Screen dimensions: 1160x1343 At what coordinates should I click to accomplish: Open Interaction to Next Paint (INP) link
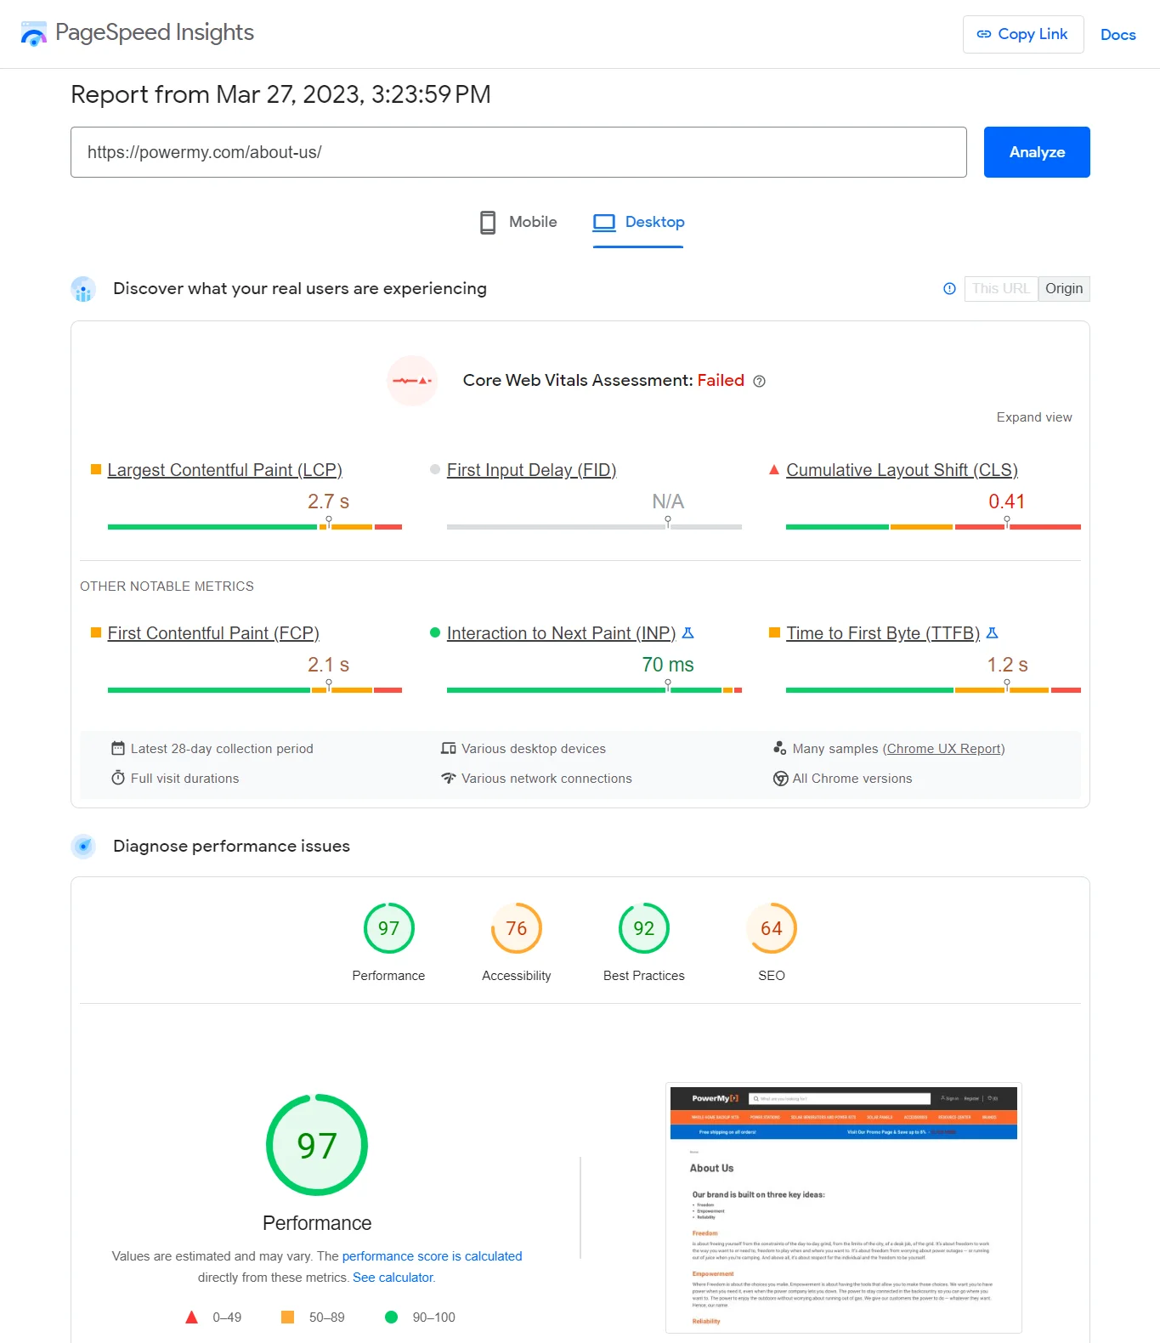(x=561, y=633)
